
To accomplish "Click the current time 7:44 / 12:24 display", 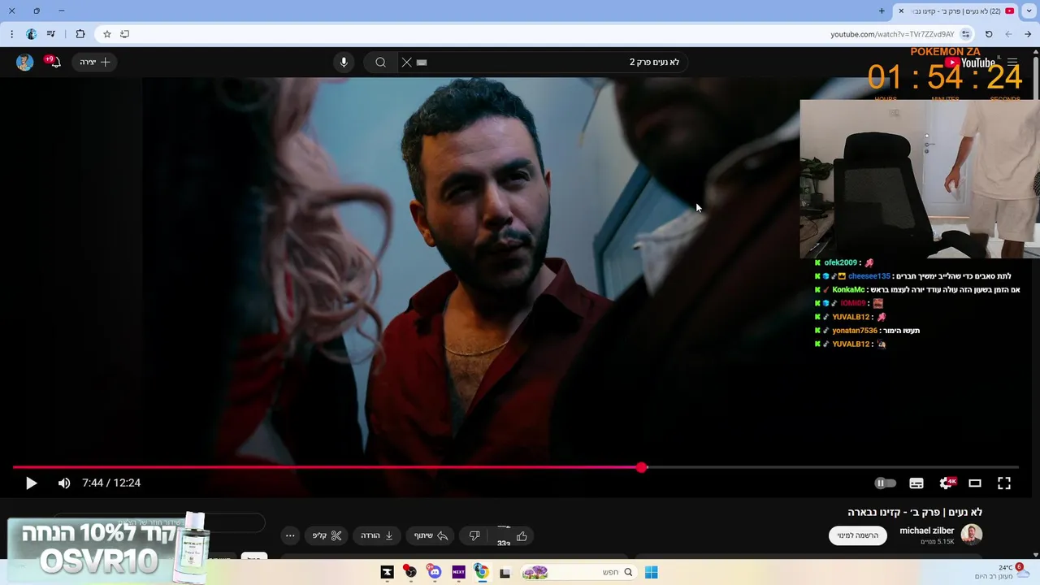I will (x=111, y=483).
